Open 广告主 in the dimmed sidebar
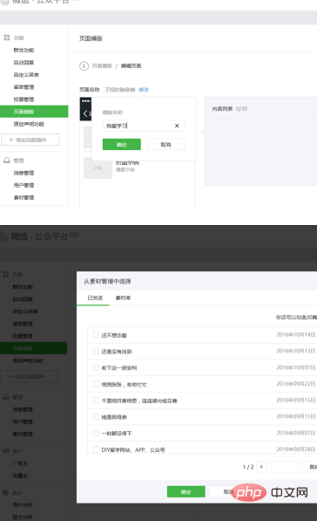Image resolution: width=317 pixels, height=521 pixels. (x=20, y=463)
